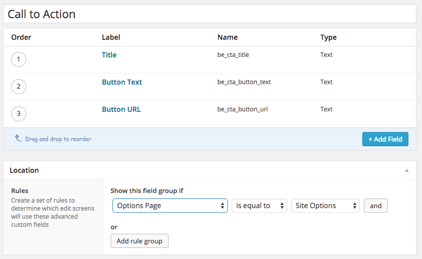This screenshot has height=259, width=422.
Task: Click the drag and drop reorder arrow icon
Action: 18,138
